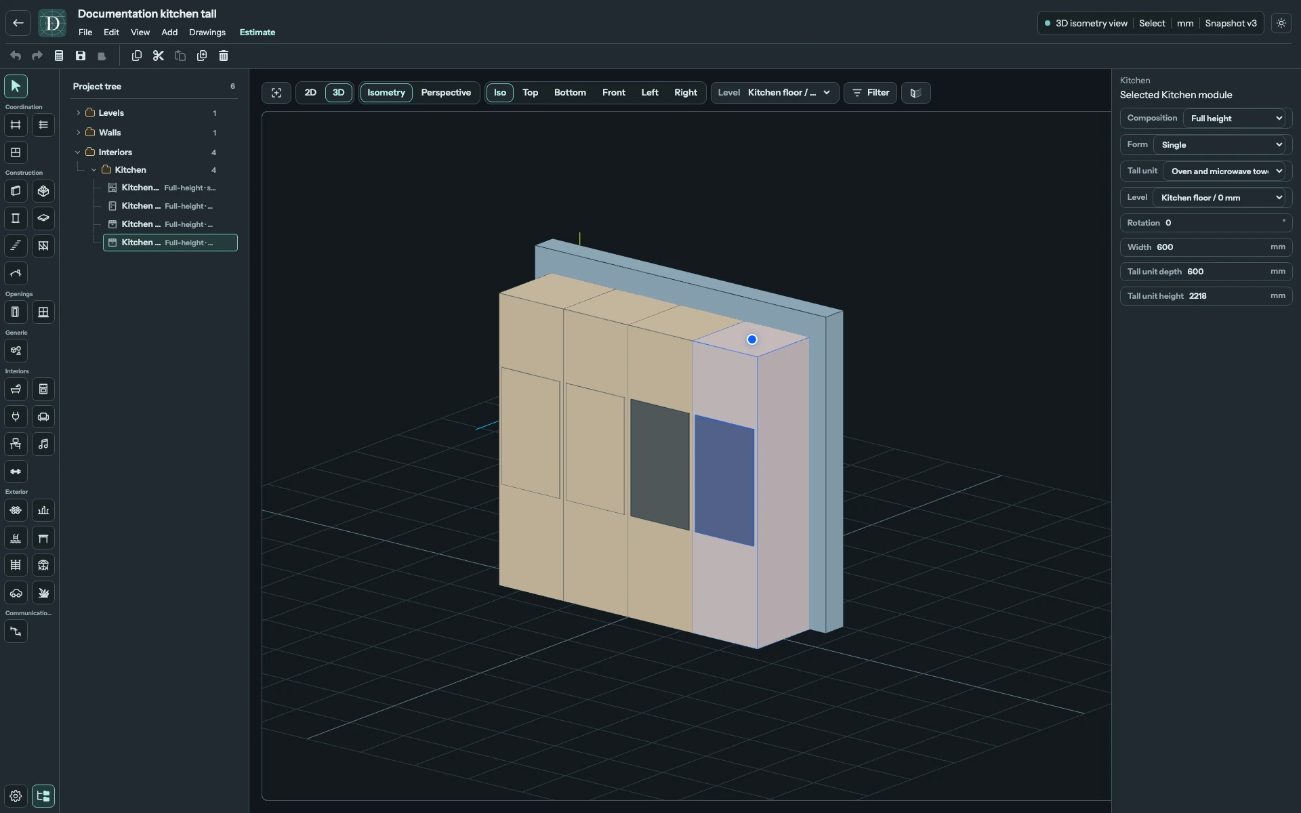Choose the door opening tool
The width and height of the screenshot is (1301, 813).
[16, 312]
